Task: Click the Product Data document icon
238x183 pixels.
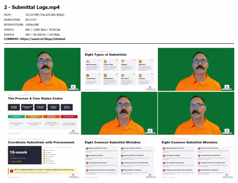Action: [x=105, y=62]
